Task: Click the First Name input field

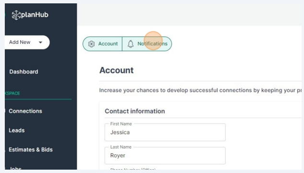Action: pyautogui.click(x=165, y=132)
